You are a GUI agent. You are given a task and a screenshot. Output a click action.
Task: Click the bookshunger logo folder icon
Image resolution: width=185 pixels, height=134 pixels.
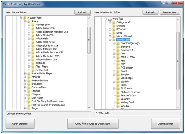[118, 43]
